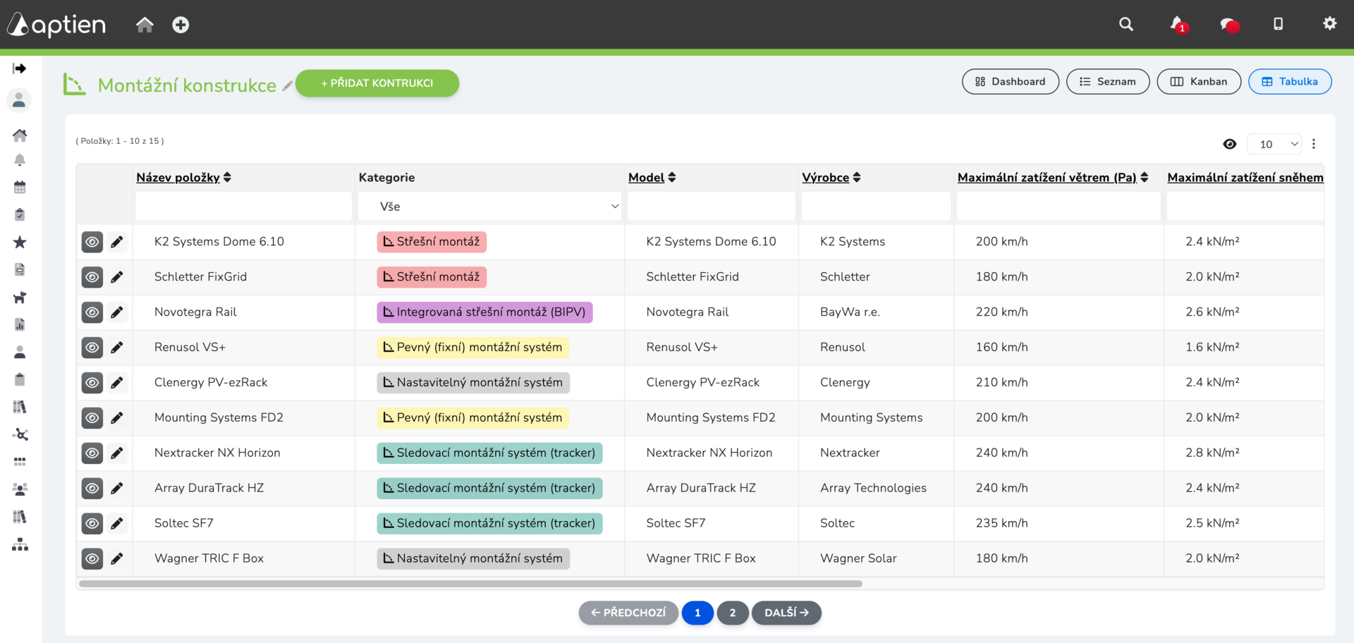Edit the Novotegra Rail row with pencil

coord(117,312)
